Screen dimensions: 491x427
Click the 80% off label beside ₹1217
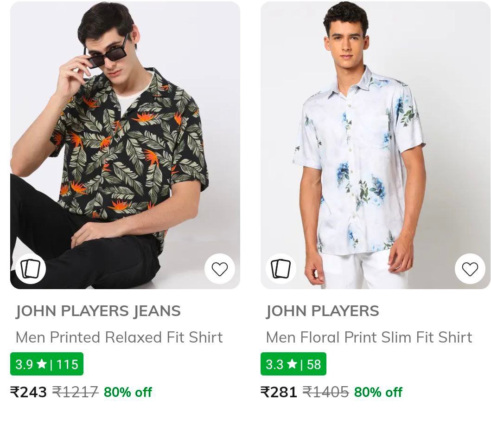coord(128,393)
